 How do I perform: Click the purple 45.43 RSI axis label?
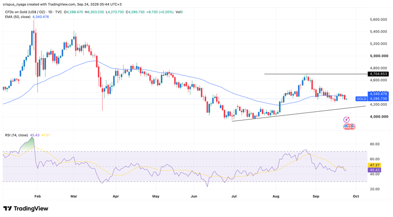(375, 170)
